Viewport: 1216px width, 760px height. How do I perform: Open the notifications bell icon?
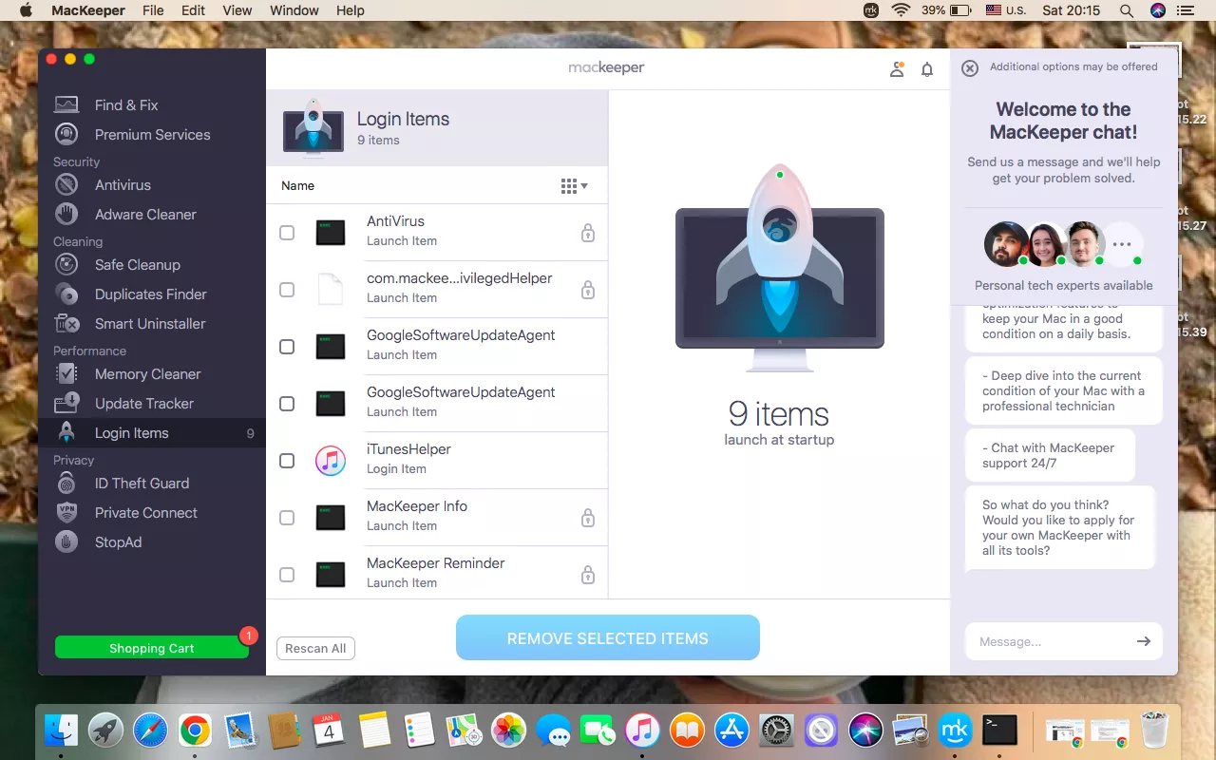tap(927, 69)
